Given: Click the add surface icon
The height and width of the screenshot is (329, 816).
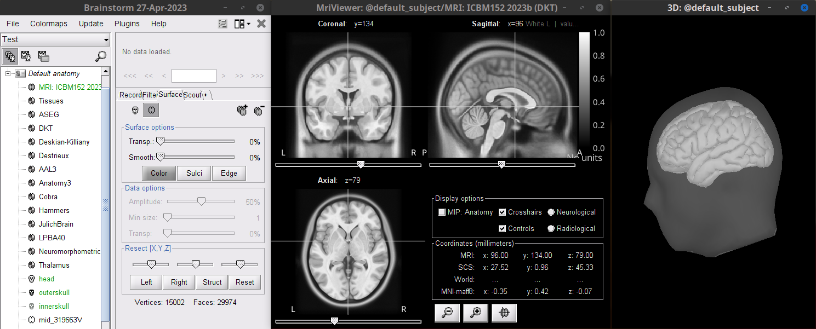Looking at the screenshot, I should click(x=242, y=110).
